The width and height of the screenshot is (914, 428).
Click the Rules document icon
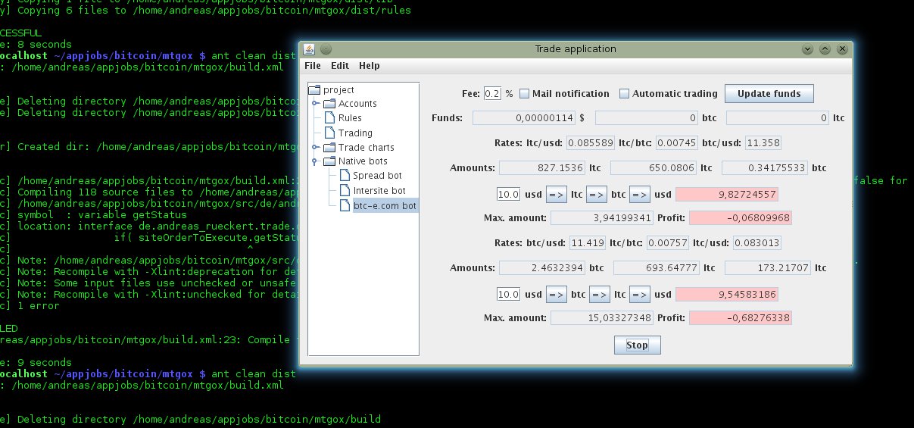[329, 118]
